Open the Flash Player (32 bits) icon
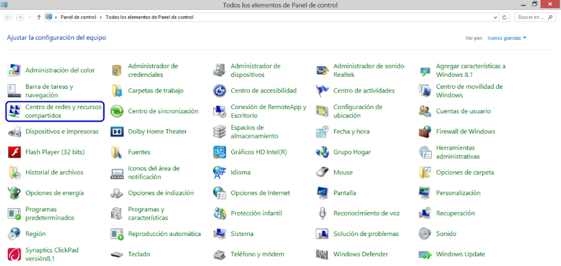The image size is (561, 266). 14,152
